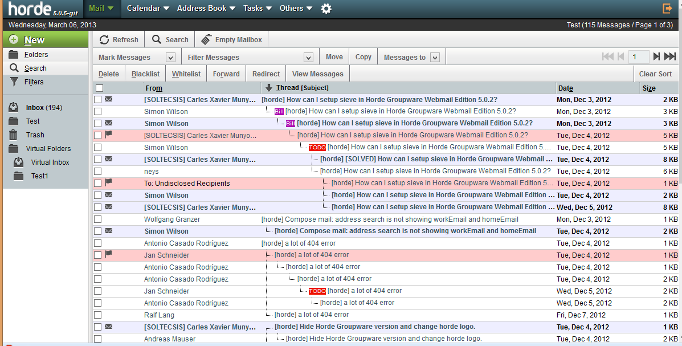Click the page number input field
Screen dimensions: 682x346
pos(639,56)
